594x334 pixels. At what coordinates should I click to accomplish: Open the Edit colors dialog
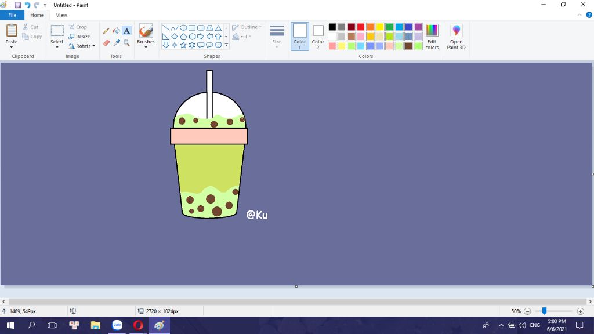coord(432,37)
